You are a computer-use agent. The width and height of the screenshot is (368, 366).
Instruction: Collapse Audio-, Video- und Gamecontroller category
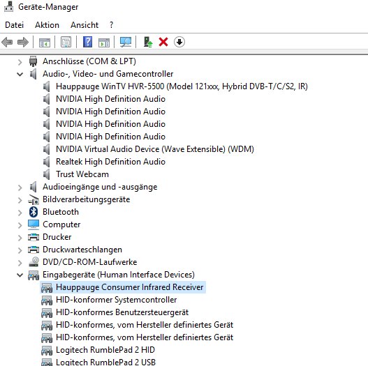coord(20,75)
